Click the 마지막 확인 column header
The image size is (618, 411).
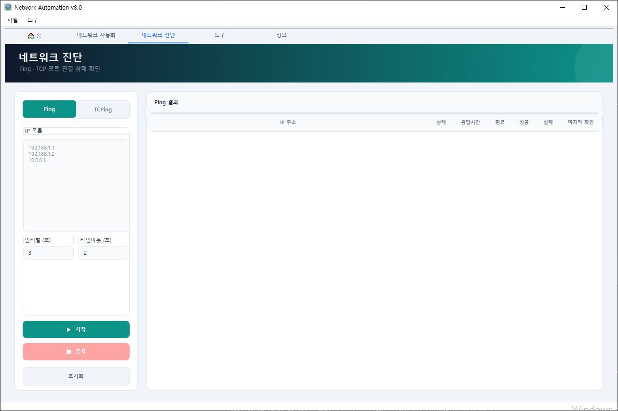click(x=580, y=123)
